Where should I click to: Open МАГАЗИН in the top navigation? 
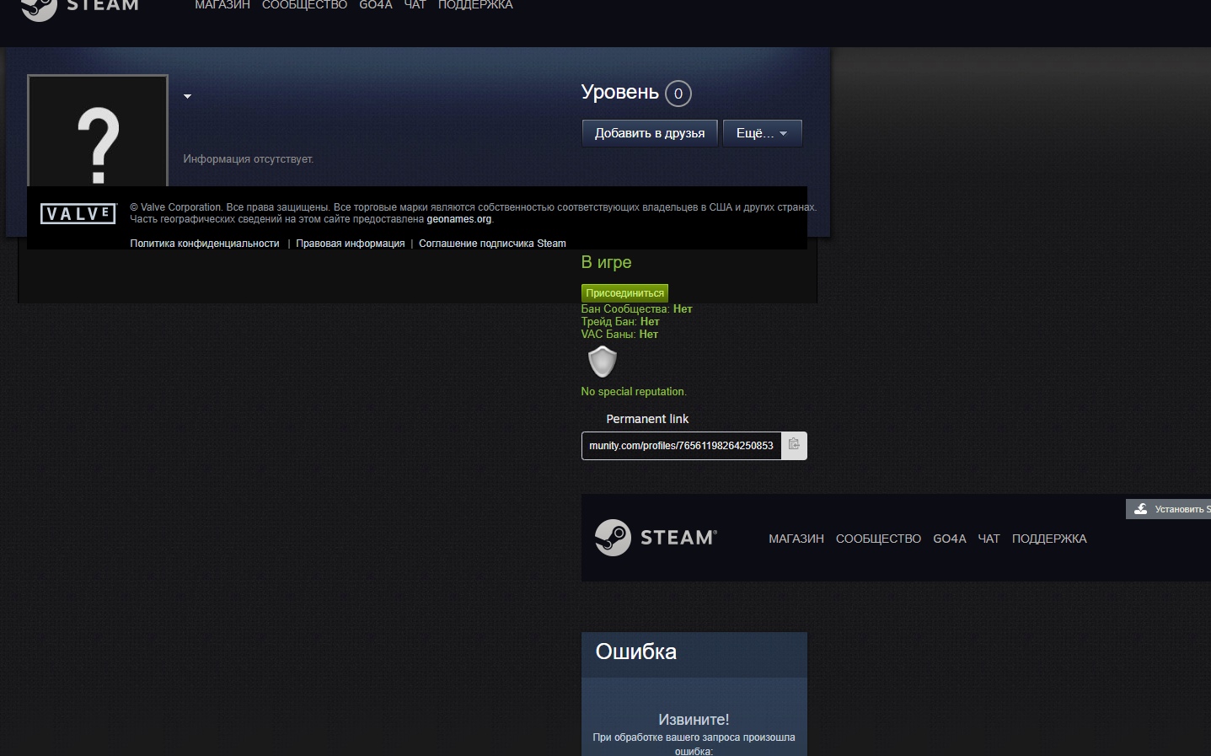tap(222, 5)
